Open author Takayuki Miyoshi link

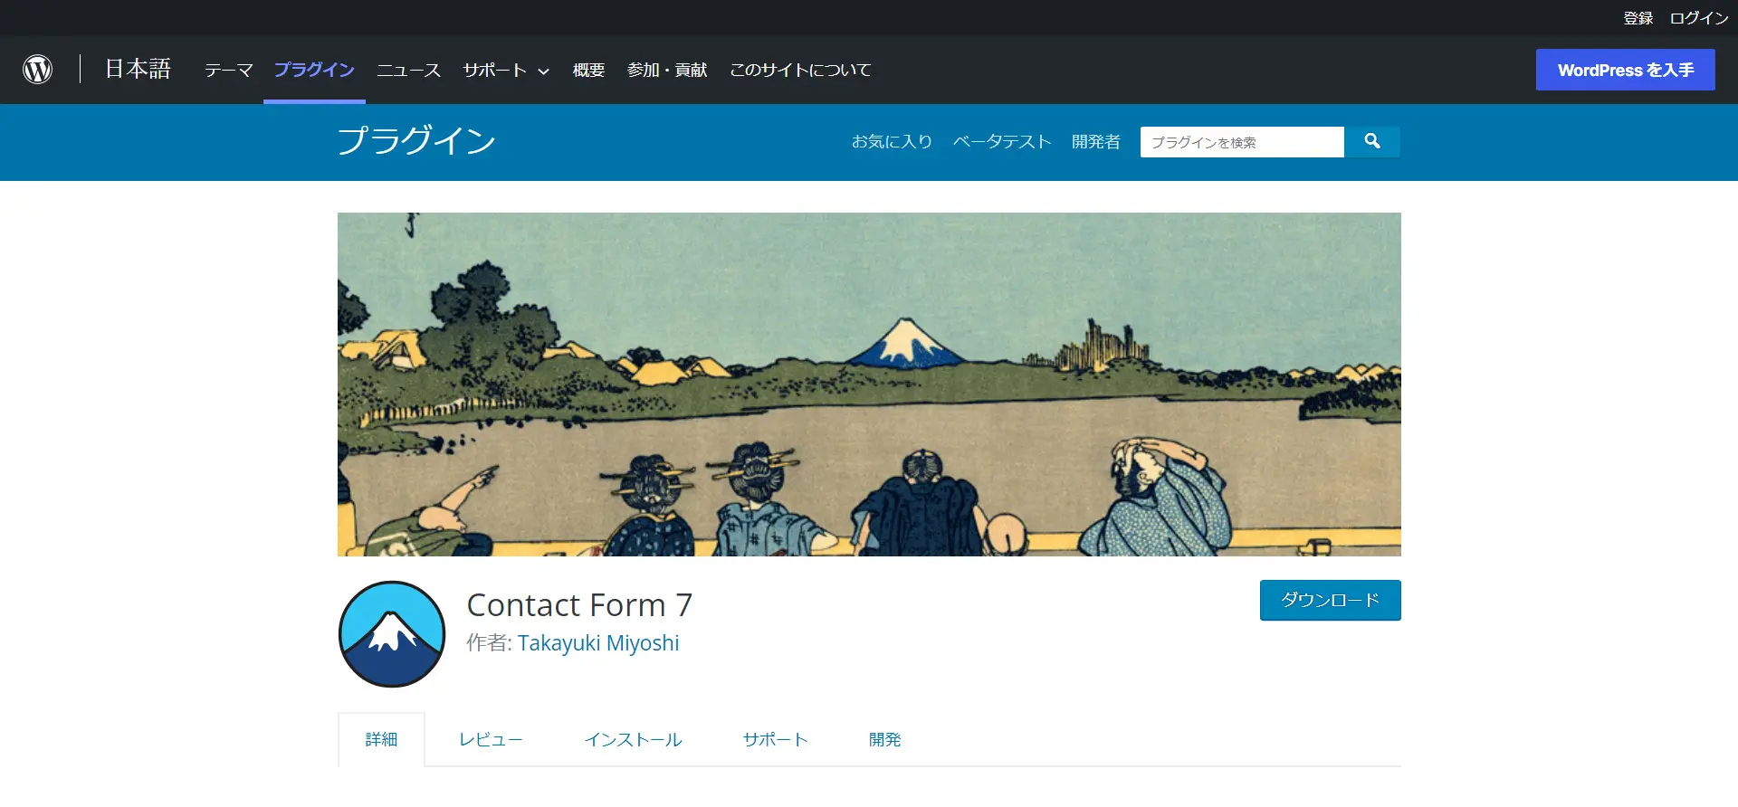598,643
